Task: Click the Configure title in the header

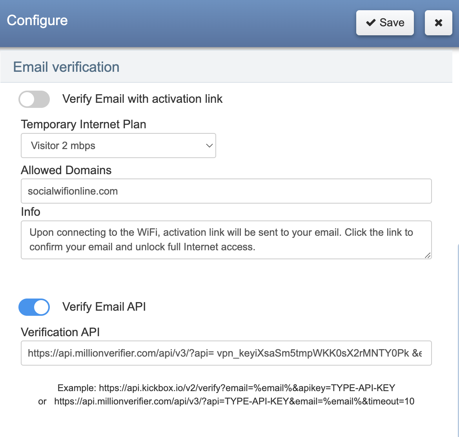Action: 37,20
